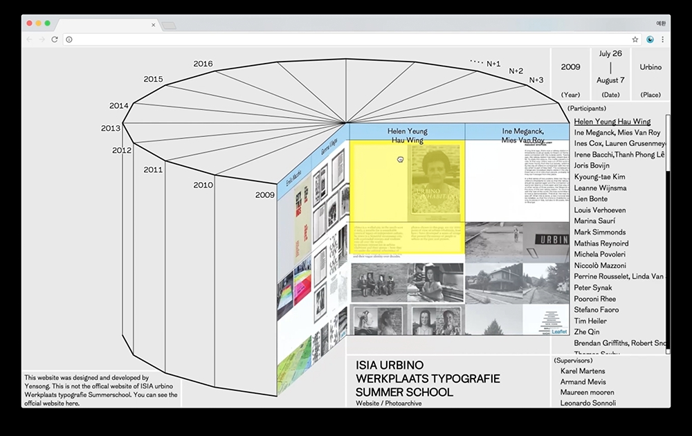This screenshot has height=436, width=692.
Task: Open the URBINO station sign photo
Action: point(547,241)
